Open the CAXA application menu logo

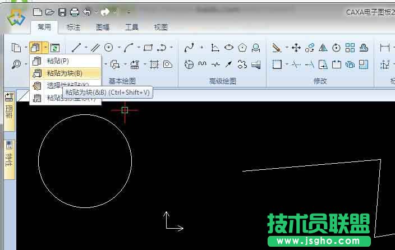click(x=16, y=17)
